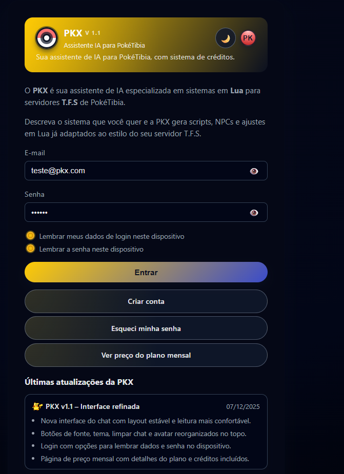Click the Pokéball logo in the header
Viewport: 344px width, 474px height.
point(47,38)
